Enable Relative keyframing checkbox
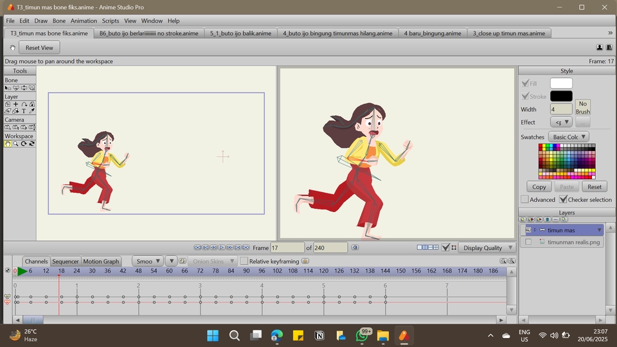This screenshot has height=347, width=617. pyautogui.click(x=244, y=262)
